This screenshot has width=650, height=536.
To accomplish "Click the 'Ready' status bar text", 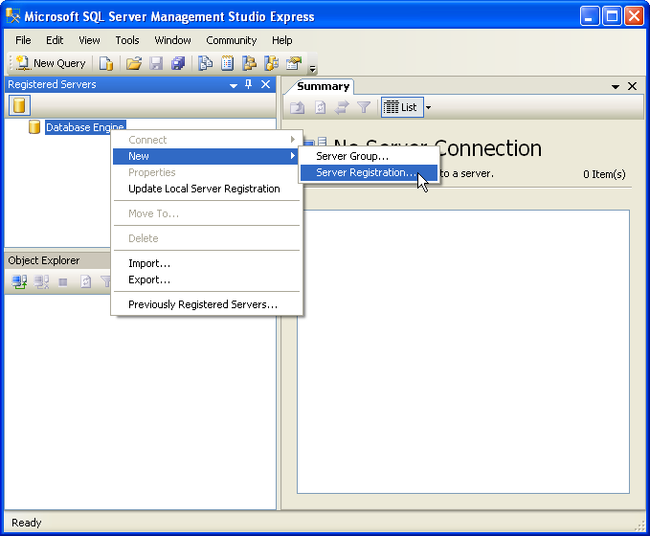I will point(27,523).
